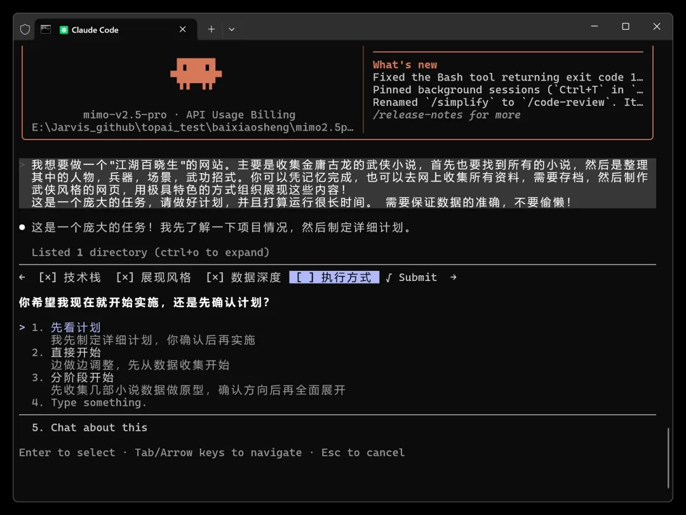Choose option 2 直接开始
The image size is (686, 515).
click(76, 353)
